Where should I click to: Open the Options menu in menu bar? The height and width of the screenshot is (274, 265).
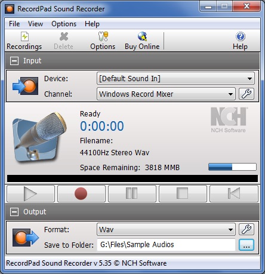tap(64, 24)
